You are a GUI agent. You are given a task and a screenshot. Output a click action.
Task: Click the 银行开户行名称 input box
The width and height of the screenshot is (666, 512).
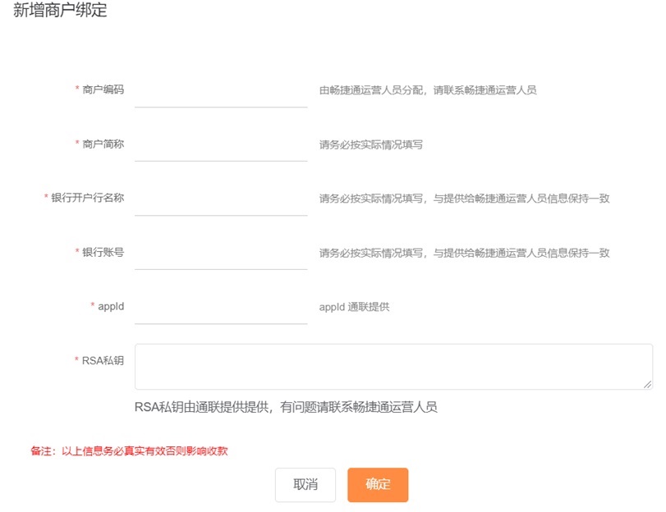220,200
